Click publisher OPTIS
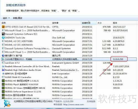The image size is (138, 109). coord(55,27)
